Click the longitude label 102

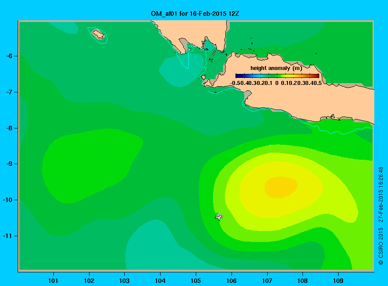(x=89, y=281)
